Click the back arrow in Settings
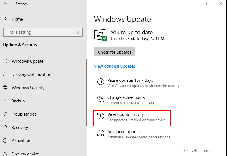 tap(5, 4)
